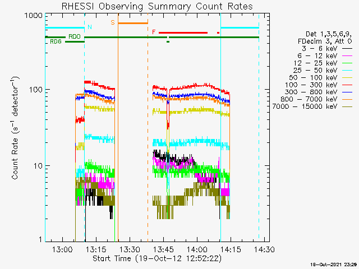The image size is (359, 269).
Task: Click the '100' y-axis tick label
Action: (36, 90)
